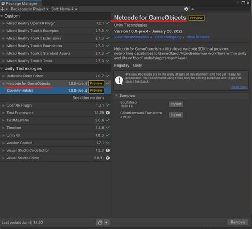Select the Version Control package
The height and width of the screenshot is (229, 252).
pos(55,143)
